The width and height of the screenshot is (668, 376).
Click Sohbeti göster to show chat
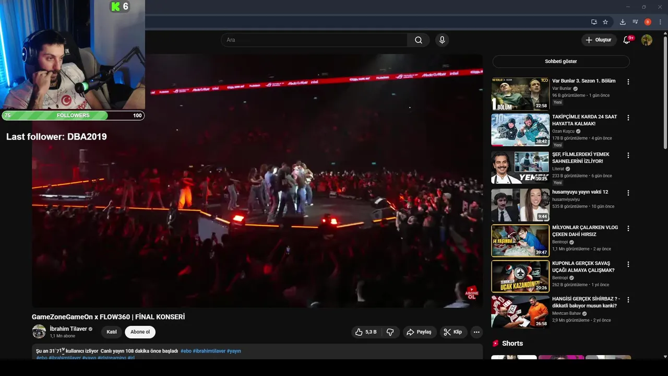pos(561,62)
